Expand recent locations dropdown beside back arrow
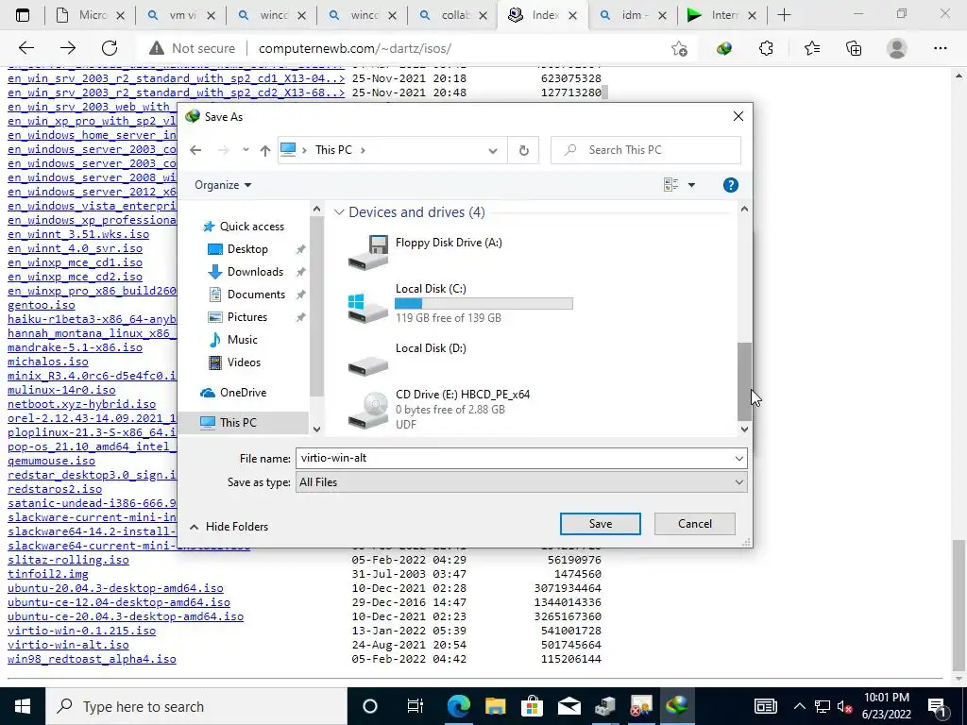Image resolution: width=967 pixels, height=725 pixels. click(246, 150)
